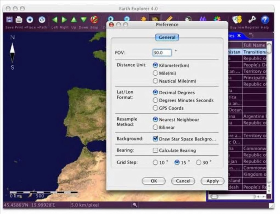The height and width of the screenshot is (214, 280).
Task: Select the Kingdom row in country table
Action: 248,174
